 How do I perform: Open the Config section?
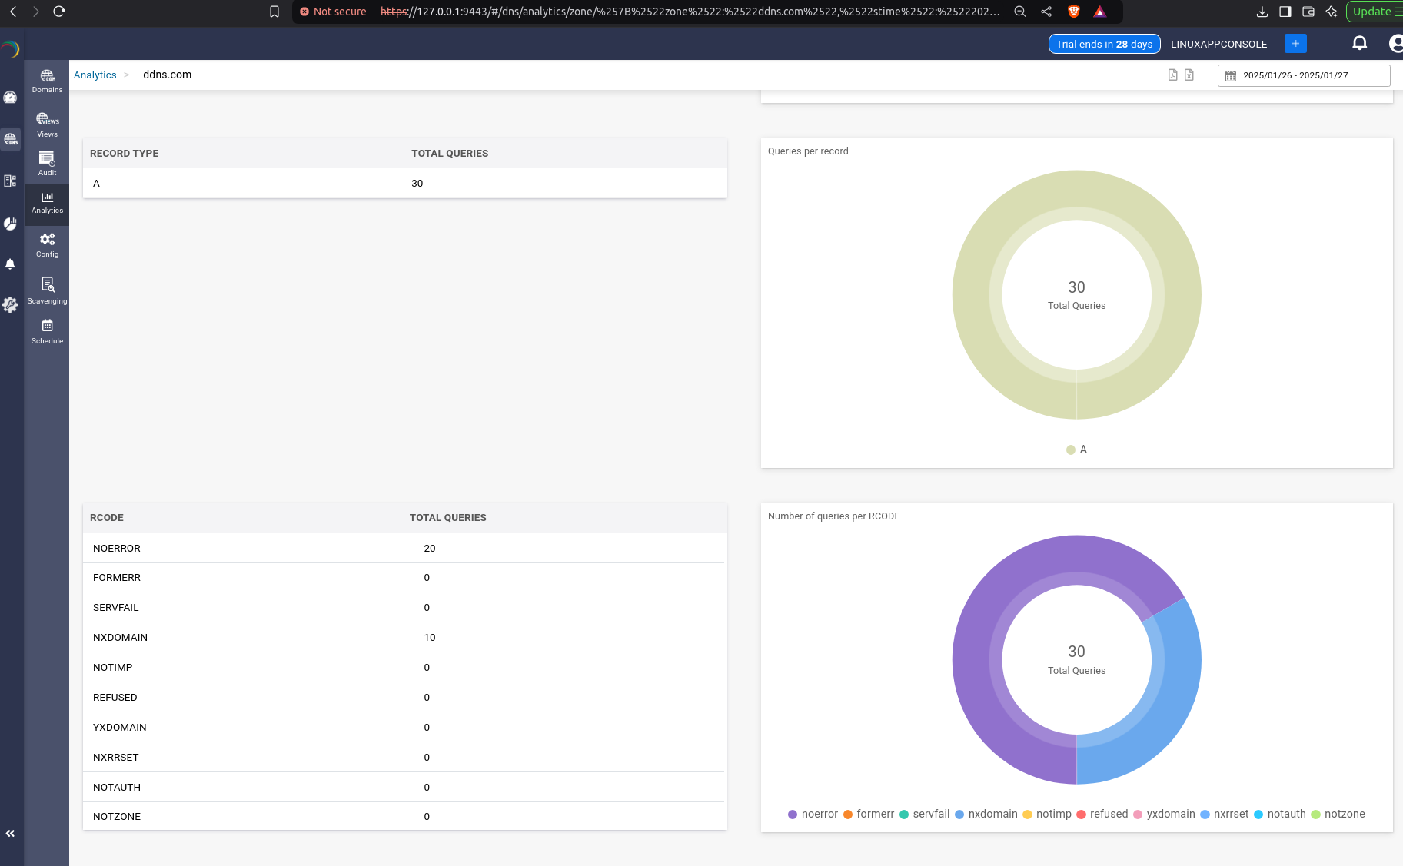(47, 244)
